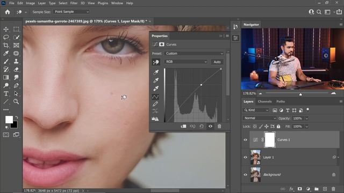Select the Frame tool
The height and width of the screenshot is (193, 344).
tap(16, 45)
